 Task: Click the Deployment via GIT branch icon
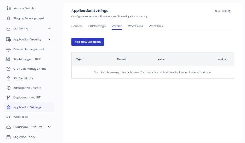[8, 97]
